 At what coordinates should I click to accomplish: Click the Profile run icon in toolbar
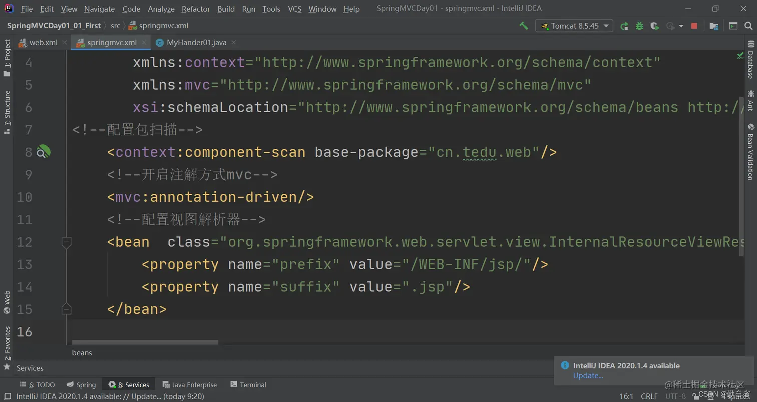pyautogui.click(x=670, y=26)
